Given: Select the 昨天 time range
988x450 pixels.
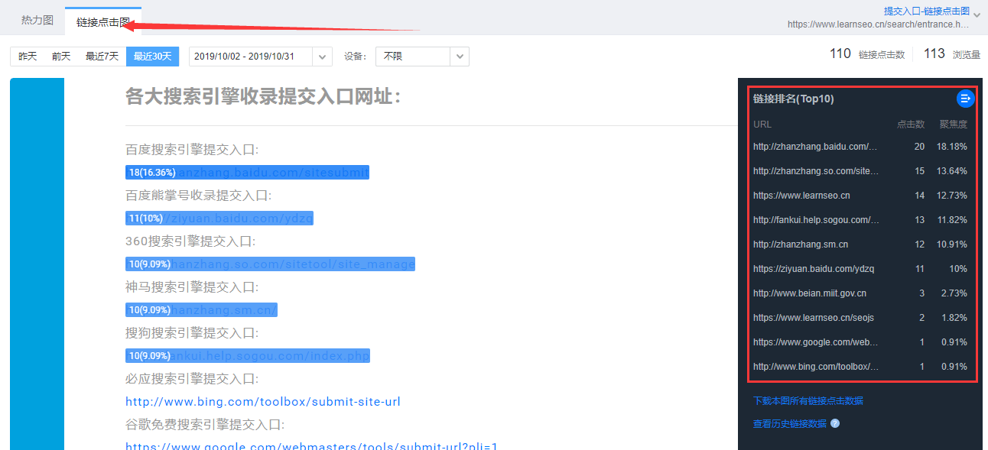Looking at the screenshot, I should pos(28,57).
